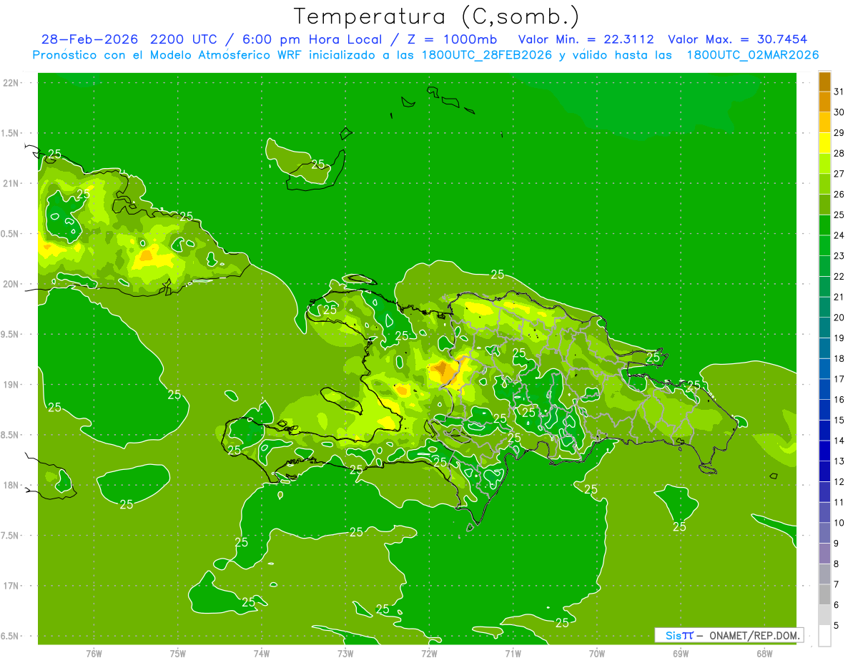Image resolution: width=858 pixels, height=663 pixels.
Task: Click the '18N' latitude axis label
Action: (11, 485)
